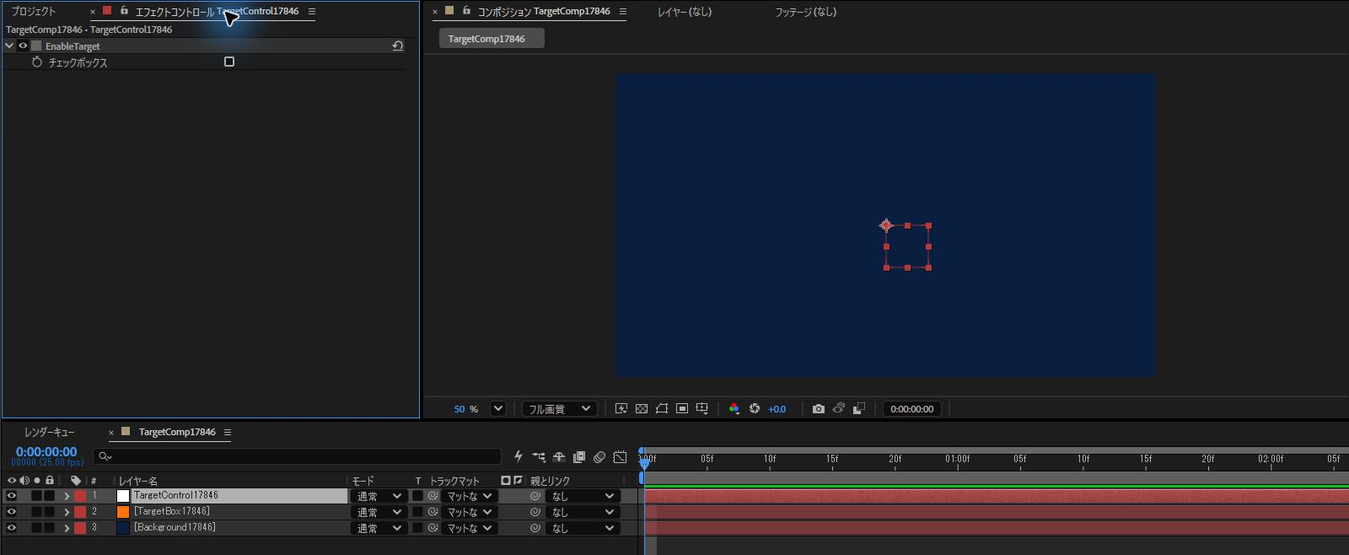This screenshot has width=1349, height=555.
Task: Hide the TargetBox17846 layer with its eye
Action: click(12, 512)
